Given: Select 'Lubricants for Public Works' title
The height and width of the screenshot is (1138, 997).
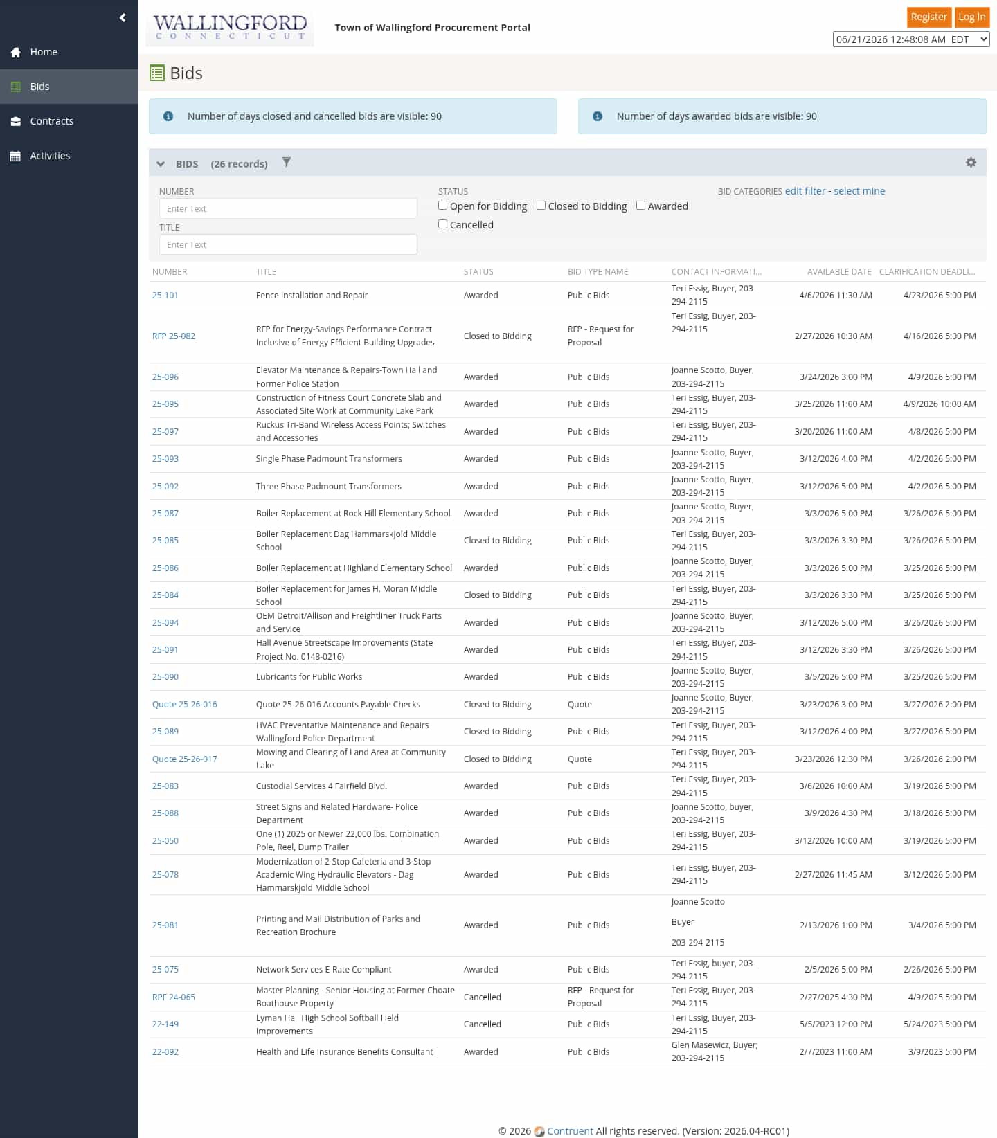Looking at the screenshot, I should pos(309,677).
